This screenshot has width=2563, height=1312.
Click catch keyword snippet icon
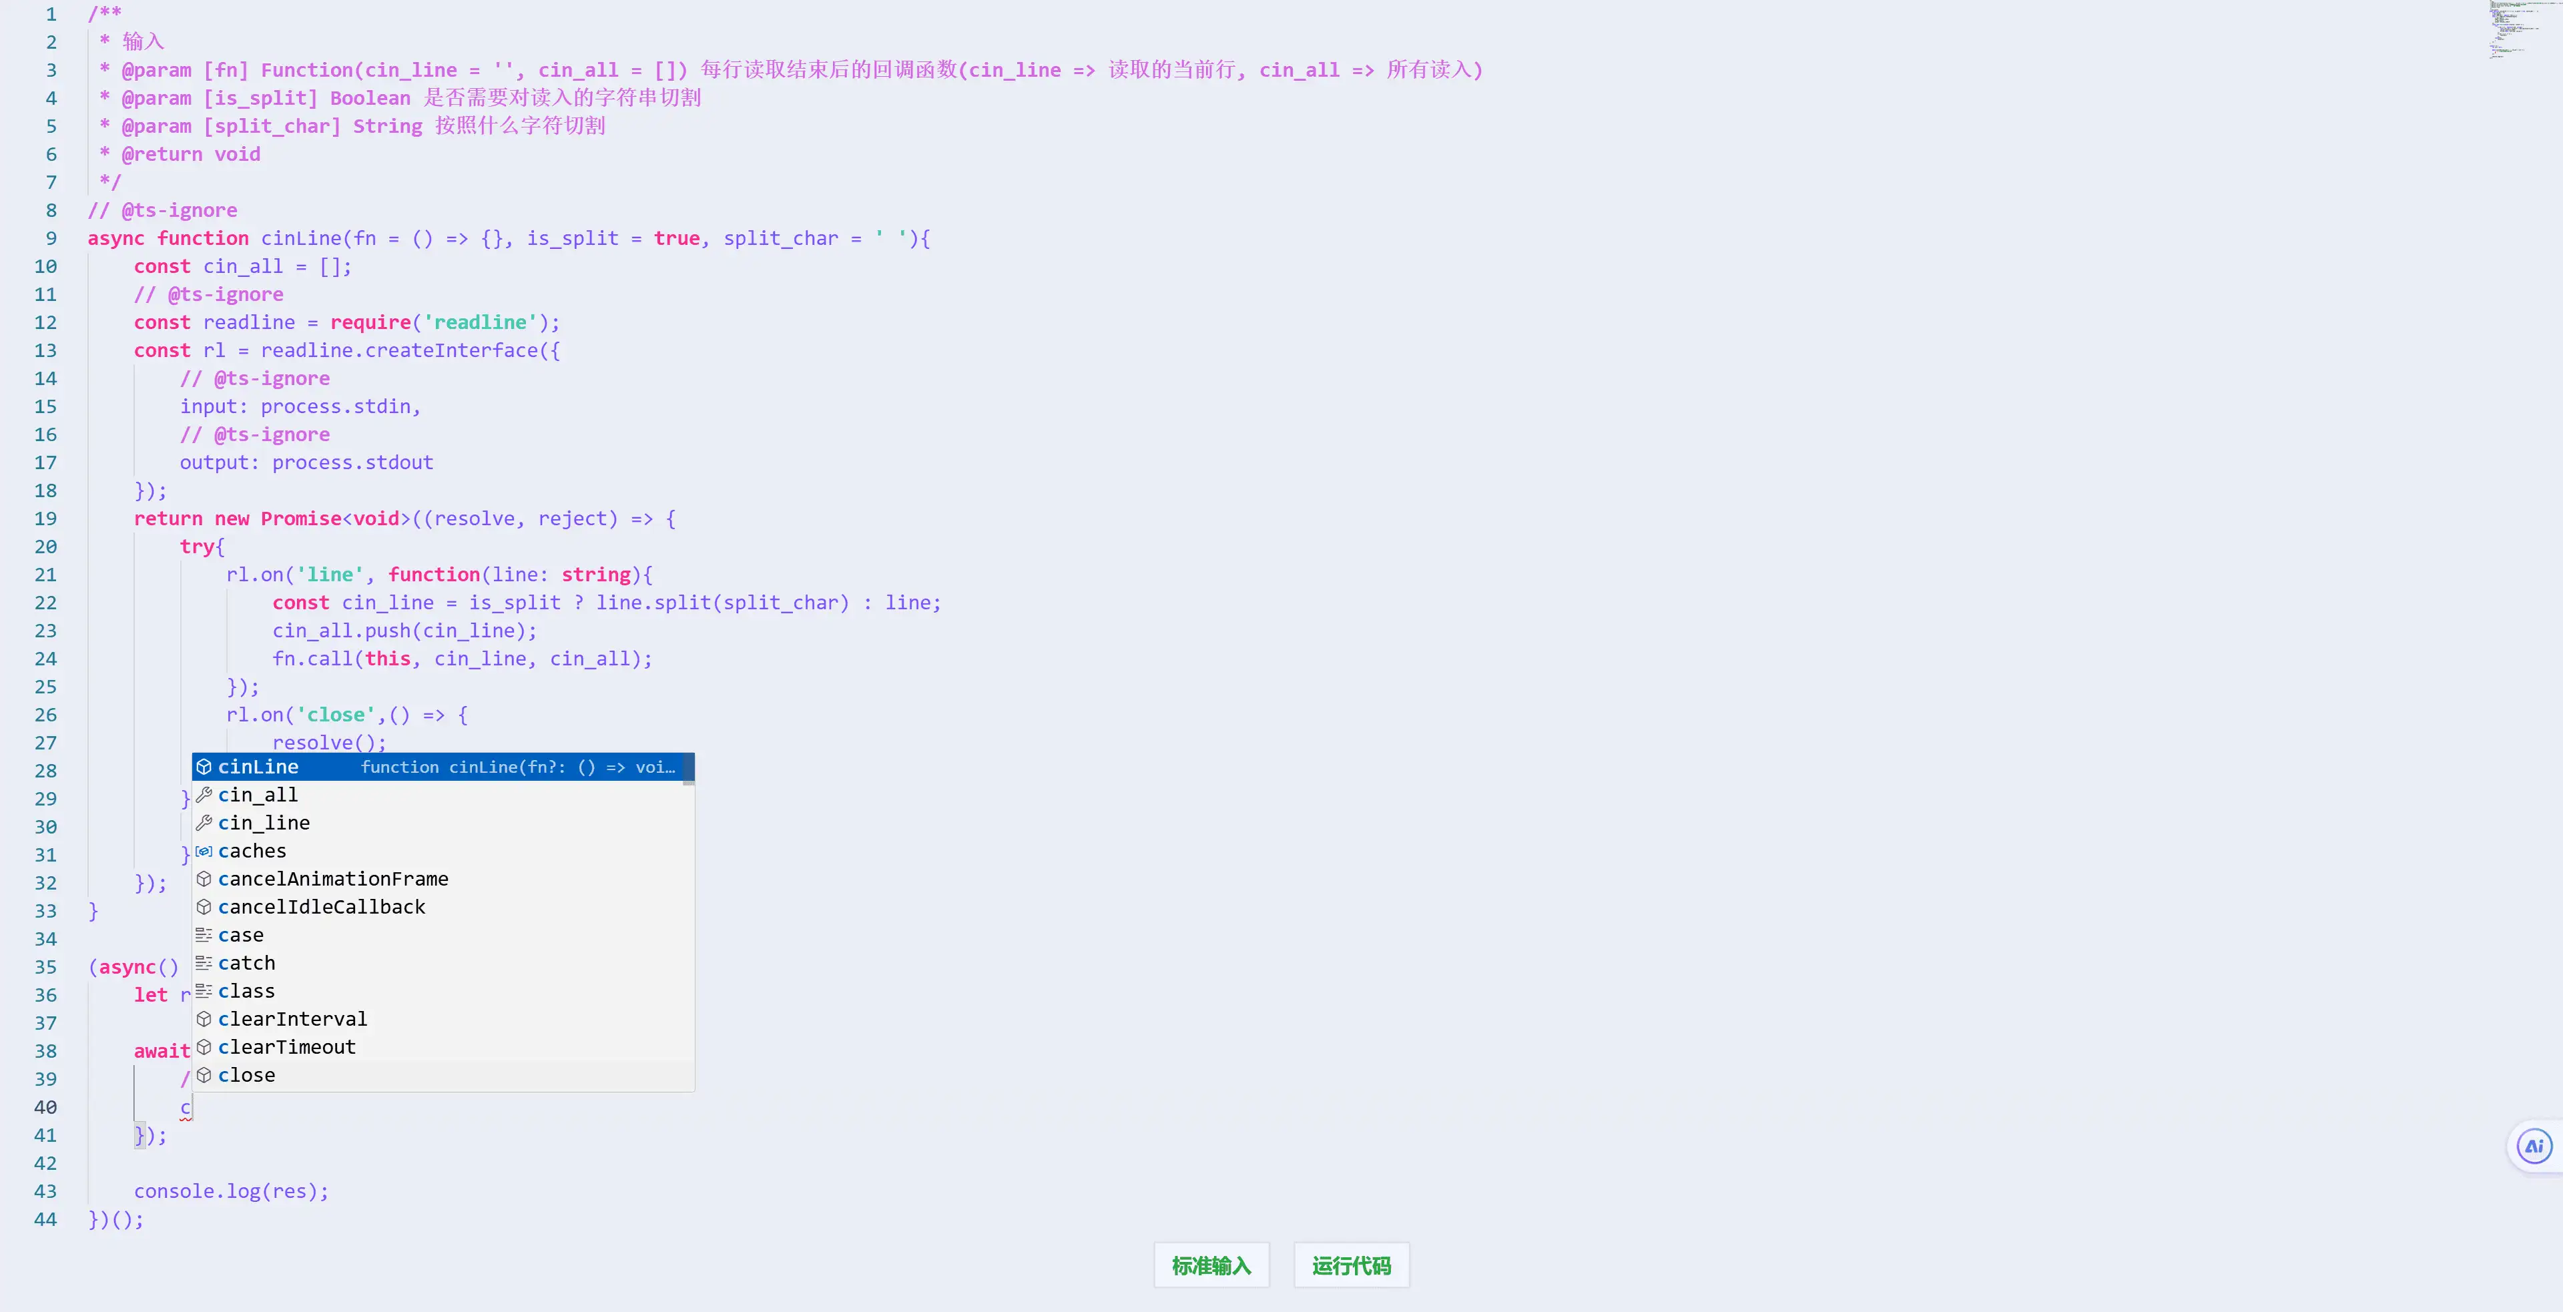coord(204,963)
